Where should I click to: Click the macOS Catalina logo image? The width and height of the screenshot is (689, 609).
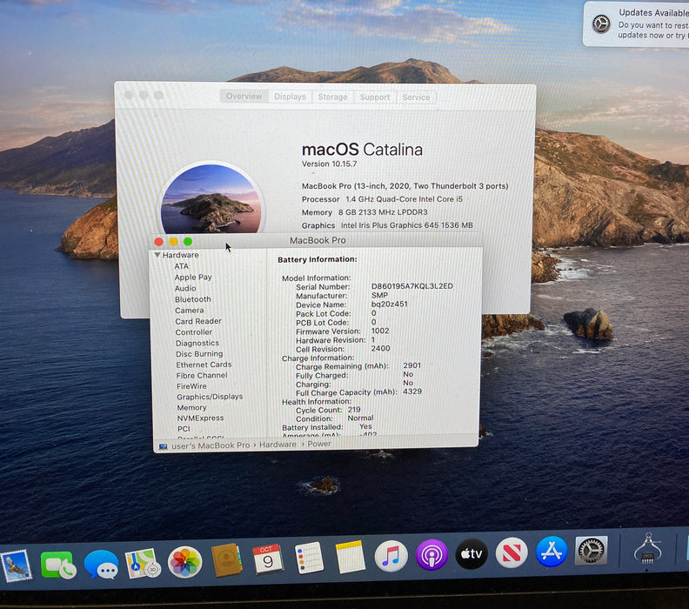211,198
